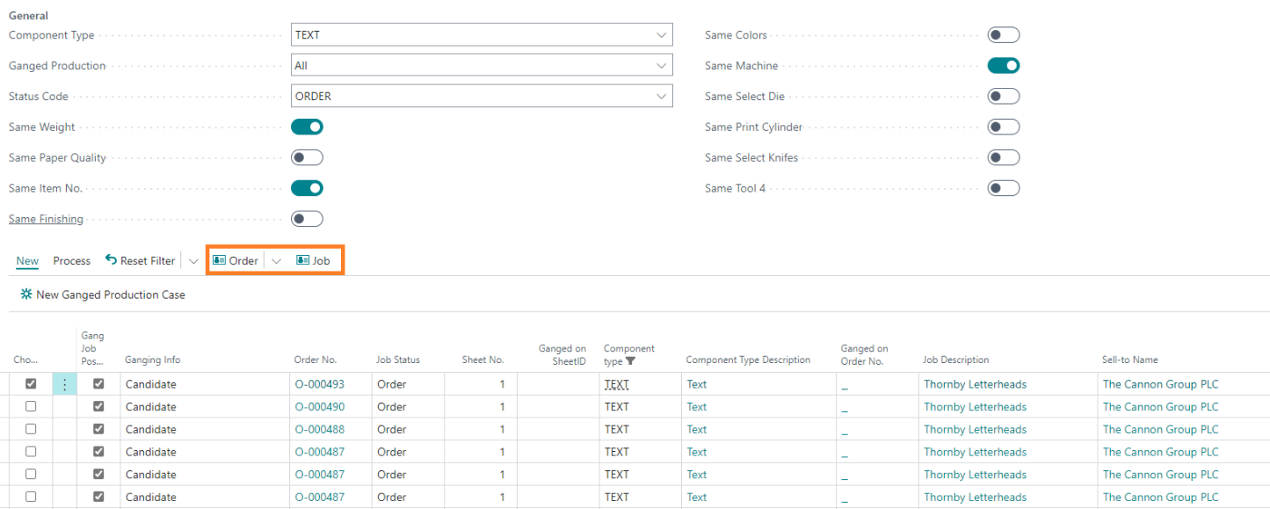The height and width of the screenshot is (509, 1270).
Task: Check the Choose box for order O-000488
Action: (x=31, y=430)
